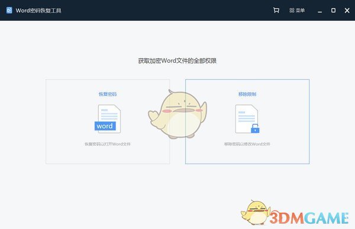The image size is (355, 229).
Task: Select the 移除限制 link
Action: (247, 94)
